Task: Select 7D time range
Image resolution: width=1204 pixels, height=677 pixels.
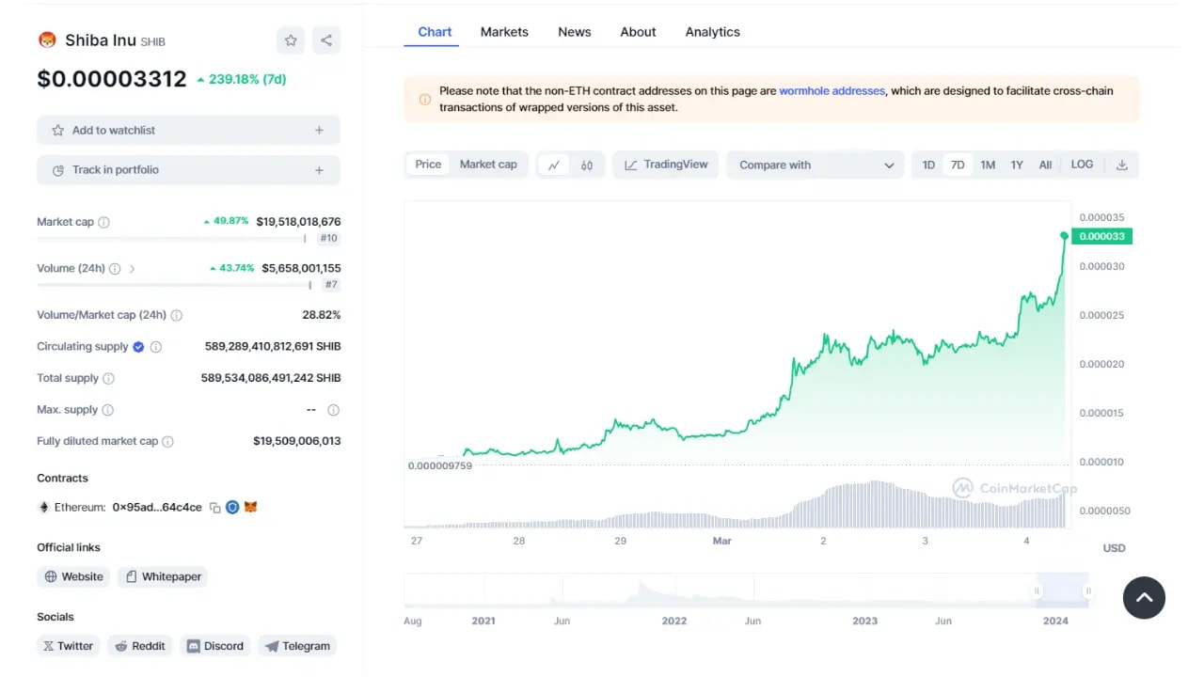Action: click(x=958, y=165)
